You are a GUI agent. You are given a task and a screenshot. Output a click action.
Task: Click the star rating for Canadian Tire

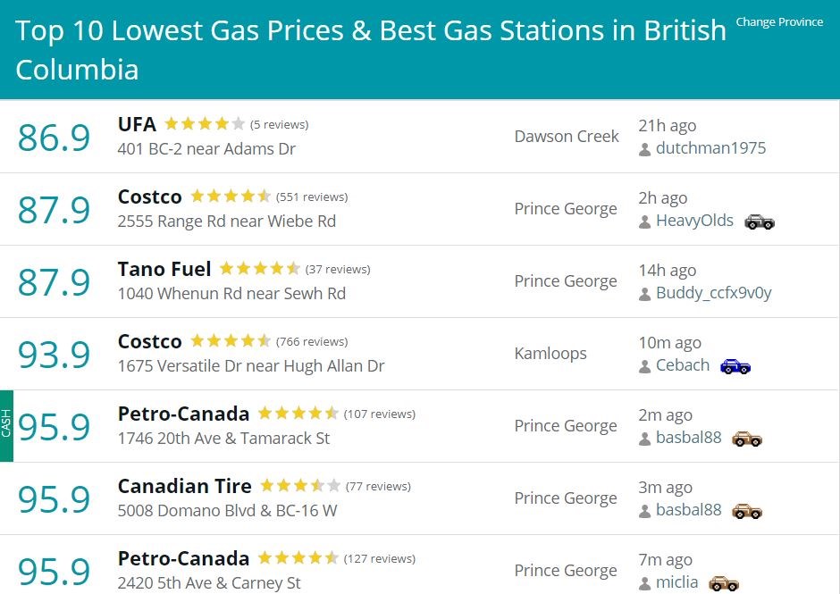[300, 485]
